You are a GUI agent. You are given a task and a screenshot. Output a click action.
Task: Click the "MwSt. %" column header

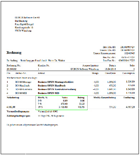coord(43,98)
